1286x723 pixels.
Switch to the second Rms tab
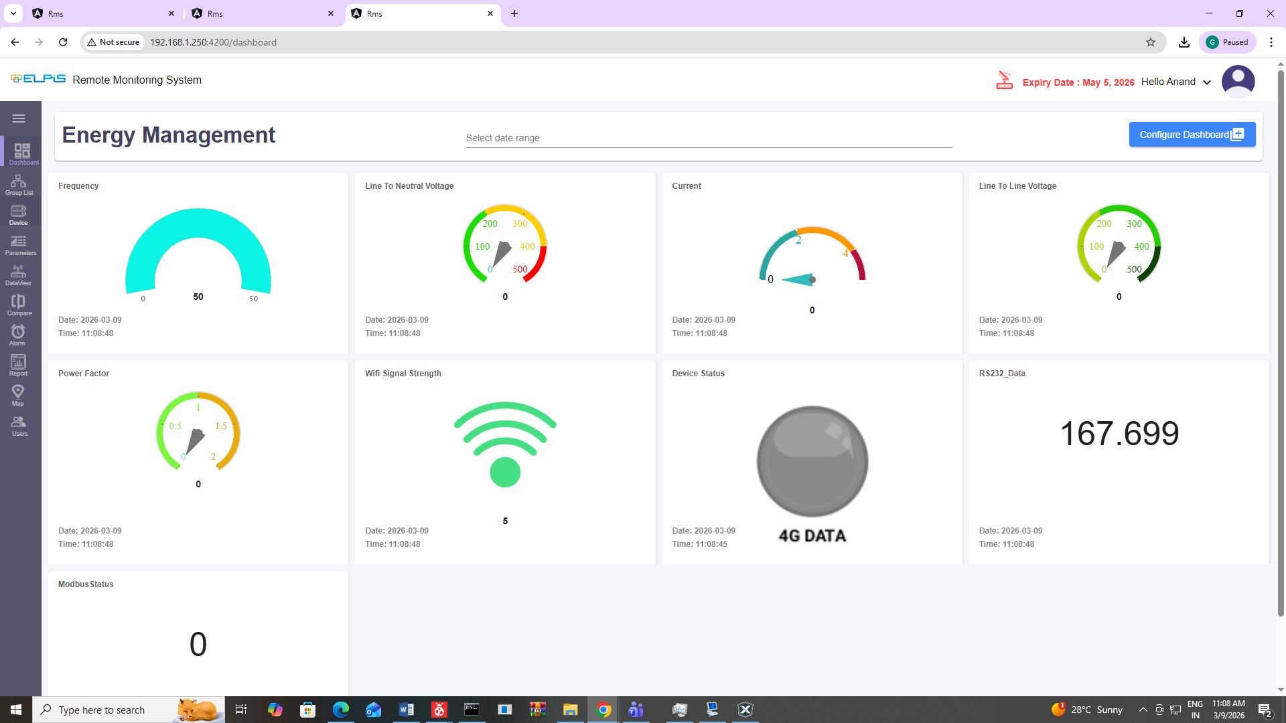263,13
